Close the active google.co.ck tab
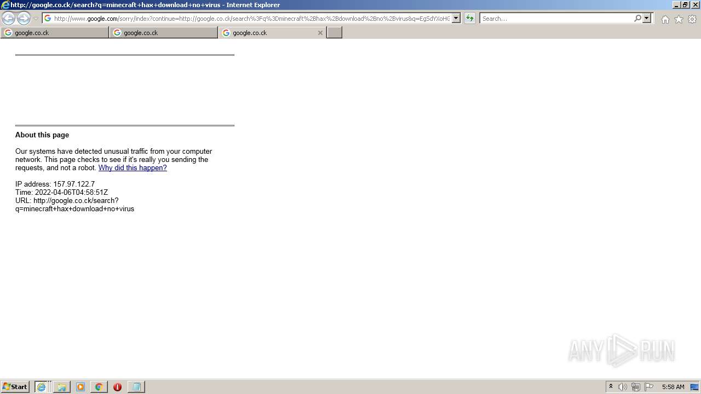The image size is (701, 394). (x=320, y=33)
